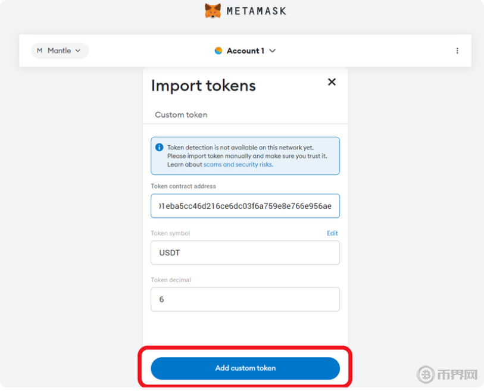
Task: Click Edit next to Token symbol
Action: [x=332, y=233]
